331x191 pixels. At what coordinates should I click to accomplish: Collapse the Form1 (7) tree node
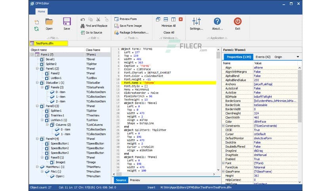pyautogui.click(x=32, y=55)
